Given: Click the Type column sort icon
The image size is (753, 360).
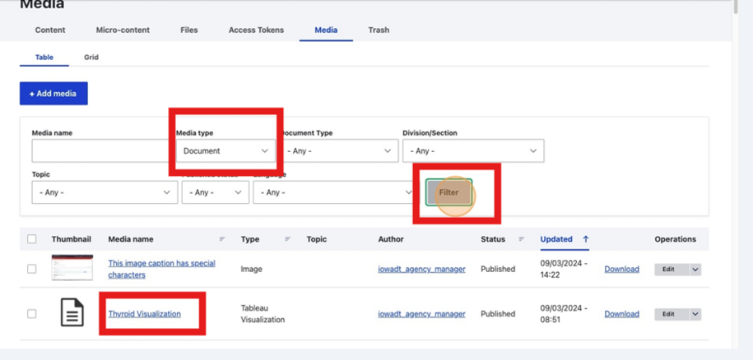Looking at the screenshot, I should (x=287, y=239).
